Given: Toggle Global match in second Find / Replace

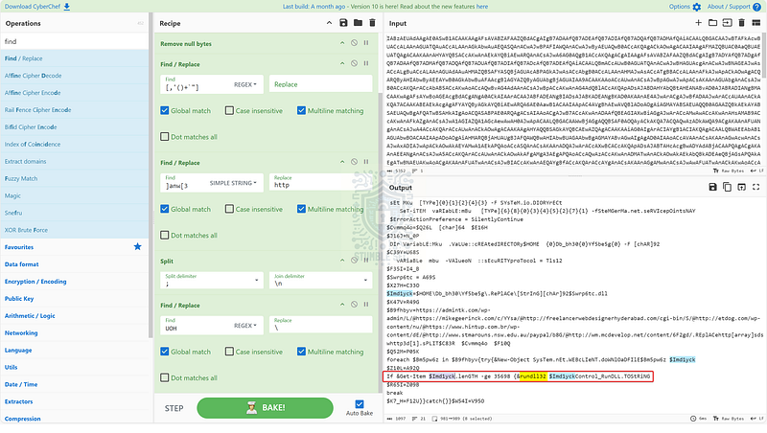Looking at the screenshot, I should click(165, 209).
